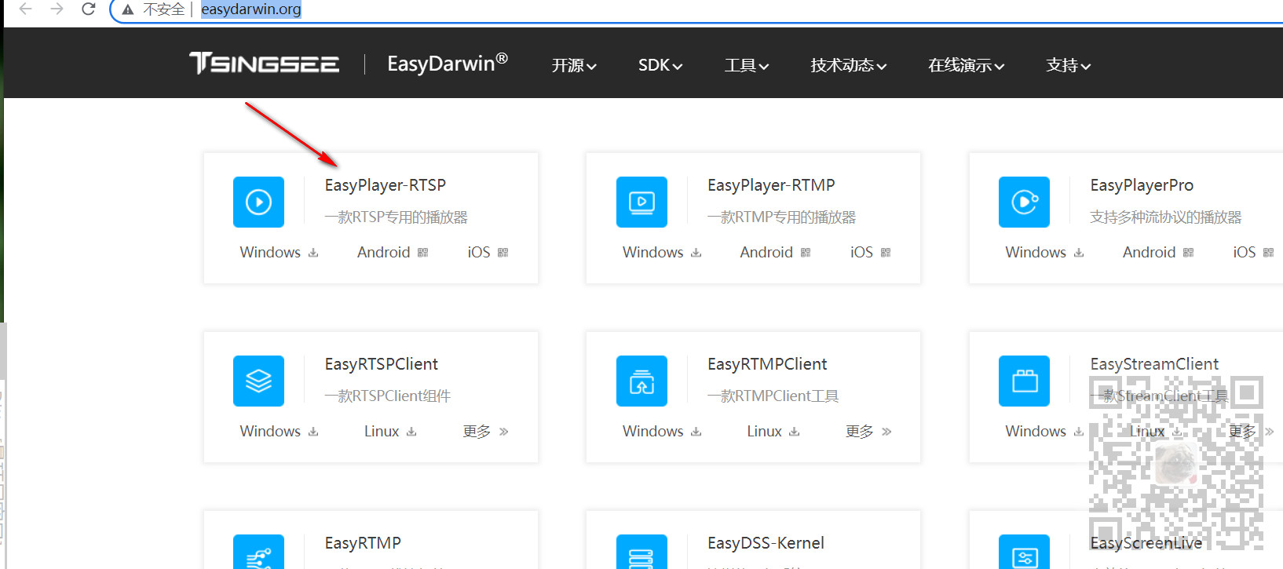
Task: Click the EasyRTMPClient icon
Action: coord(641,381)
